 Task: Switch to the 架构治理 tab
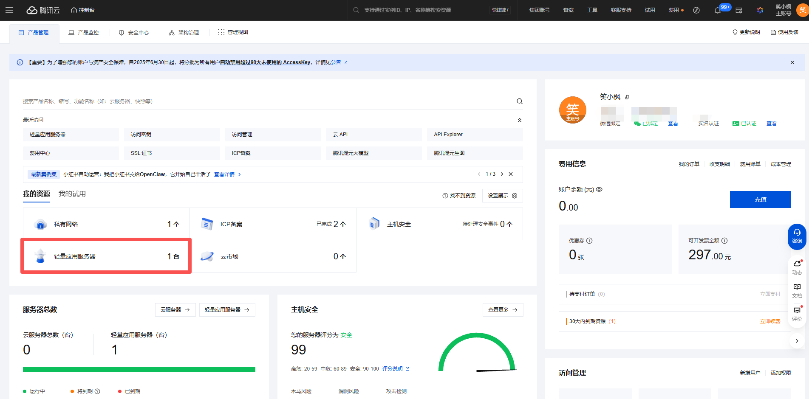point(184,32)
